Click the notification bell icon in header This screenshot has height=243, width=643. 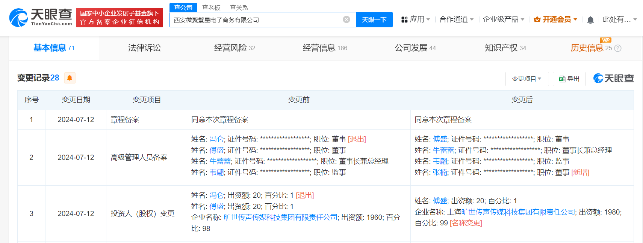pos(590,20)
